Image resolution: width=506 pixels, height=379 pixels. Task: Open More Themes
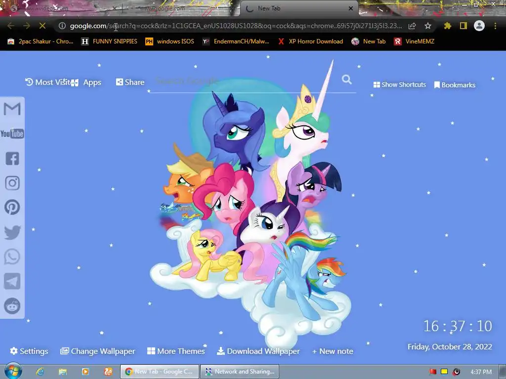(x=176, y=351)
